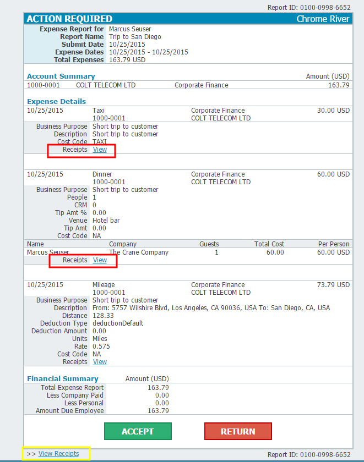Image resolution: width=364 pixels, height=462 pixels.
Task: Click the 'Expense Details' heading
Action: coord(57,102)
